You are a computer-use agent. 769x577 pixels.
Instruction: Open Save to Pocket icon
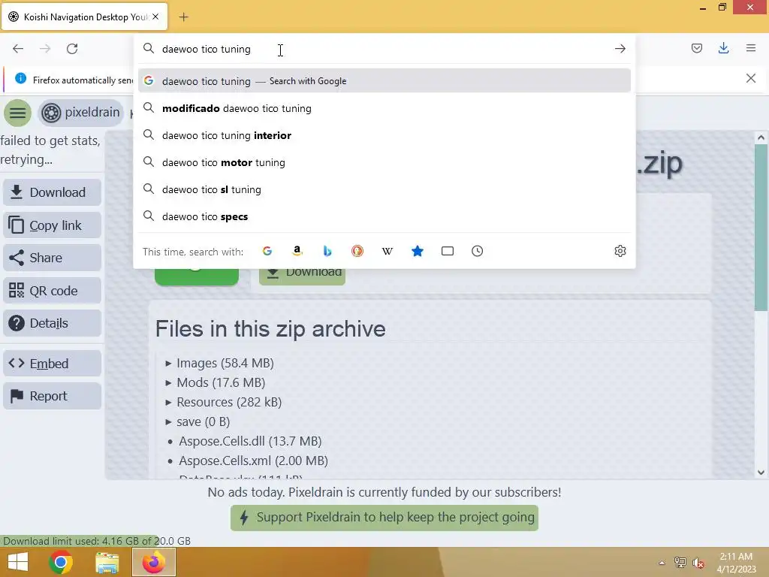tap(696, 48)
